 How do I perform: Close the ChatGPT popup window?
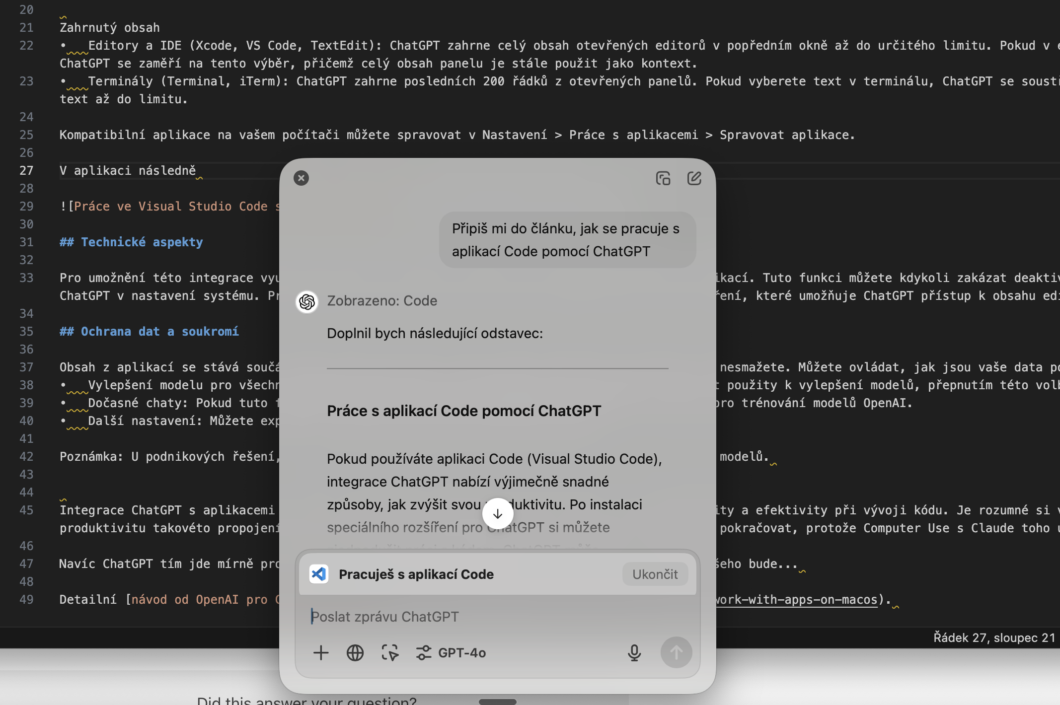pyautogui.click(x=301, y=178)
